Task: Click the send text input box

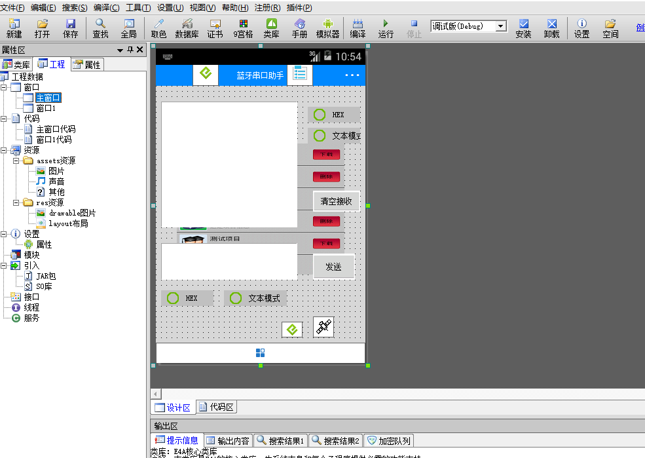Action: (x=229, y=261)
